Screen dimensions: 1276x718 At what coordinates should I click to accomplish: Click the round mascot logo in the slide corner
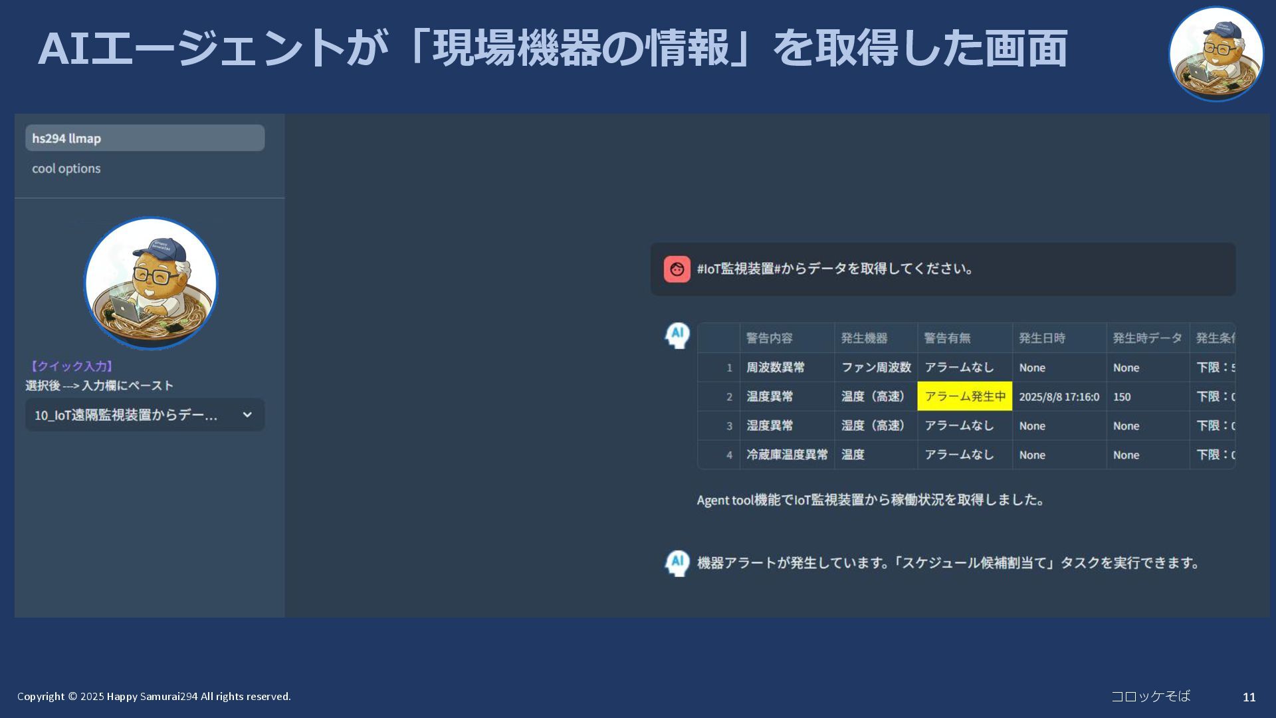(1216, 54)
